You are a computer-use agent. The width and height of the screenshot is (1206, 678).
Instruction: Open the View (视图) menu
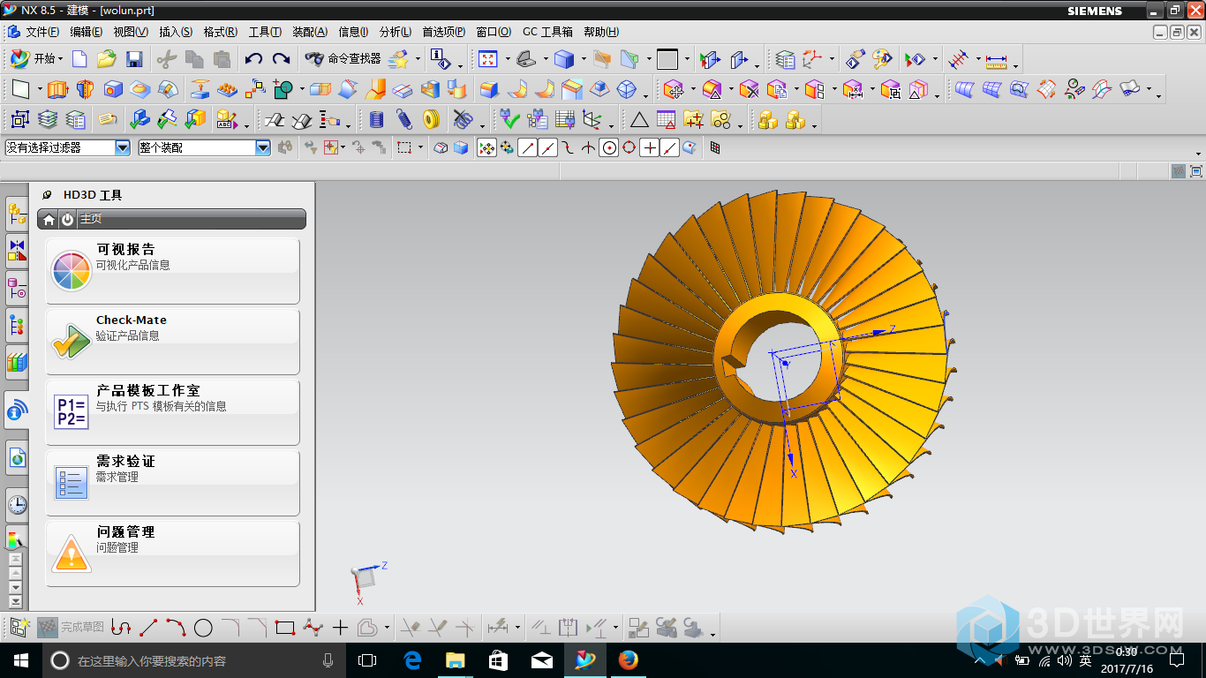[130, 32]
